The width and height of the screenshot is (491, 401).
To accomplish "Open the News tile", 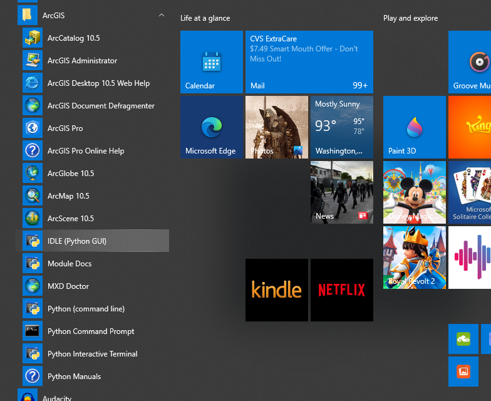I will (342, 192).
